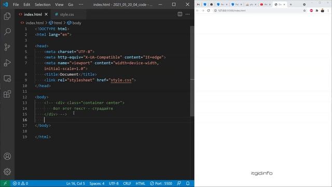Open the Manage gear icon
This screenshot has height=187, width=332.
point(7,171)
